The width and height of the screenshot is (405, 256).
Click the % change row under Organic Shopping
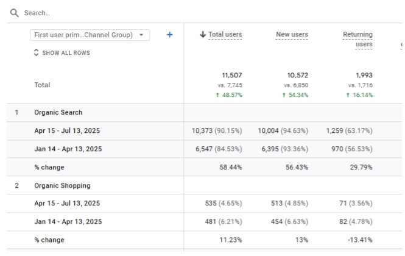tap(49, 240)
